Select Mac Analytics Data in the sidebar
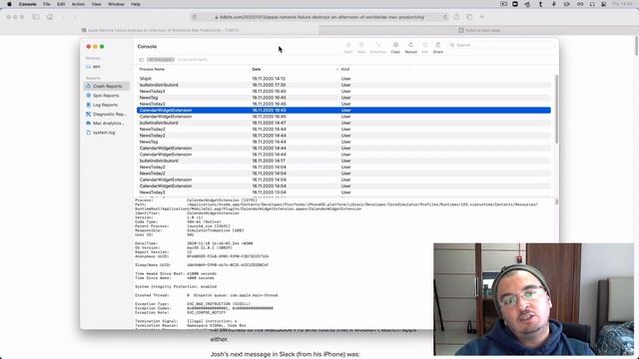 (x=107, y=123)
